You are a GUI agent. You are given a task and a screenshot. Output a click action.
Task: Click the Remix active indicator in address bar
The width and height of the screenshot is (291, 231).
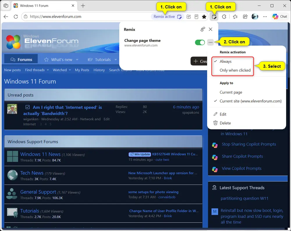click(x=168, y=17)
